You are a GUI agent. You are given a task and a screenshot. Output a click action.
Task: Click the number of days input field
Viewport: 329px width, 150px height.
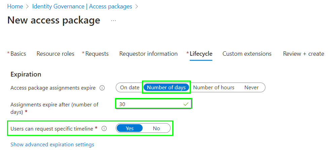(x=154, y=104)
